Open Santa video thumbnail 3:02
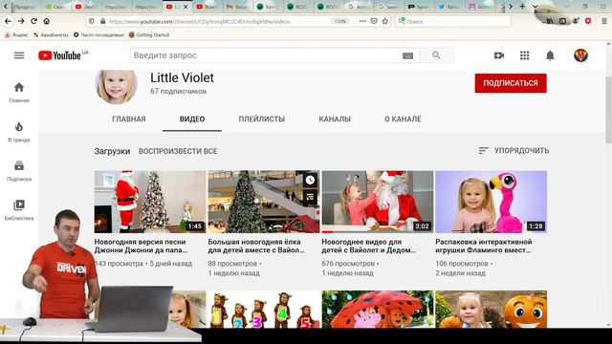The image size is (612, 344). coord(378,202)
